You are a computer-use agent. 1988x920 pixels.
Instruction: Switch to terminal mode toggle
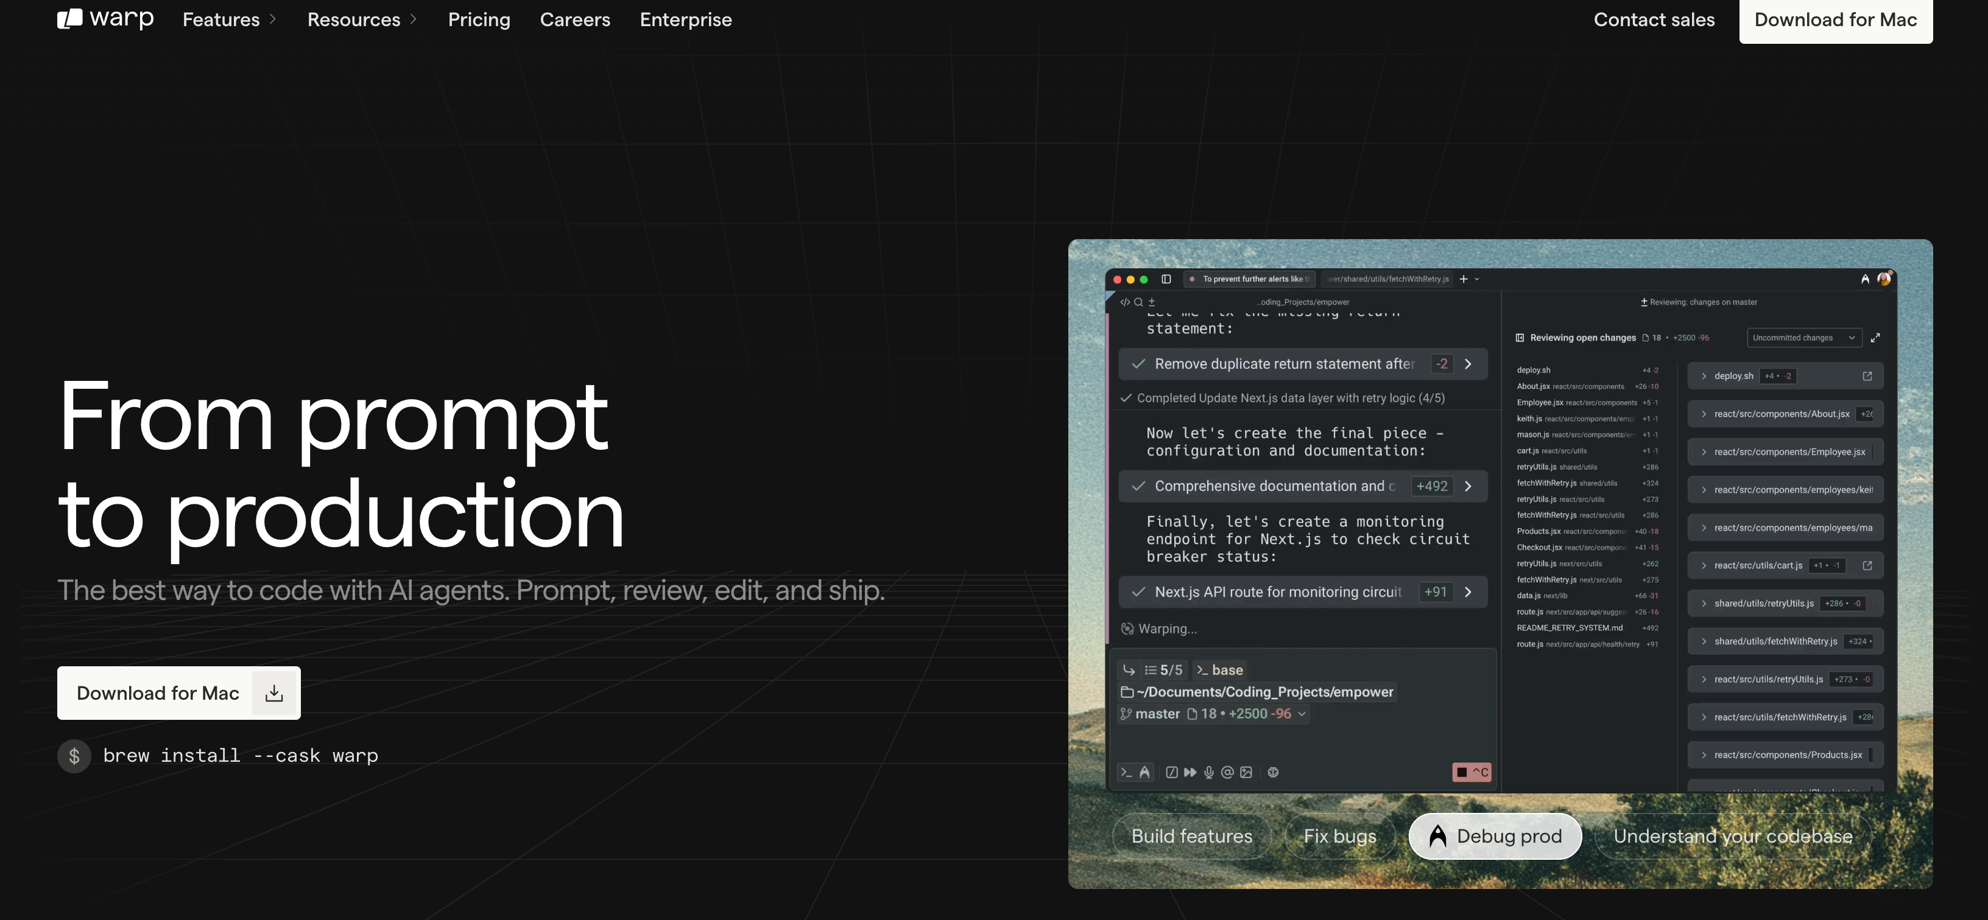click(1126, 772)
